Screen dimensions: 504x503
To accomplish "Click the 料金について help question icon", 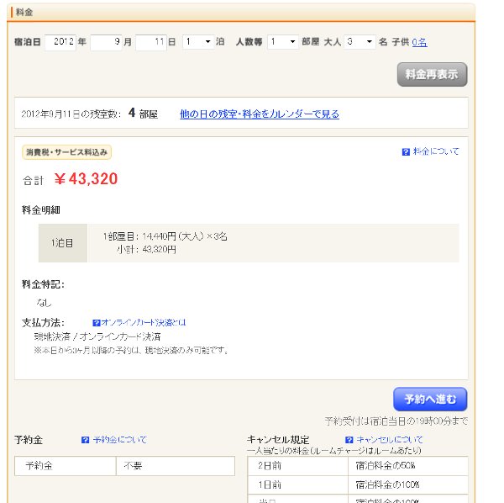I will click(406, 152).
